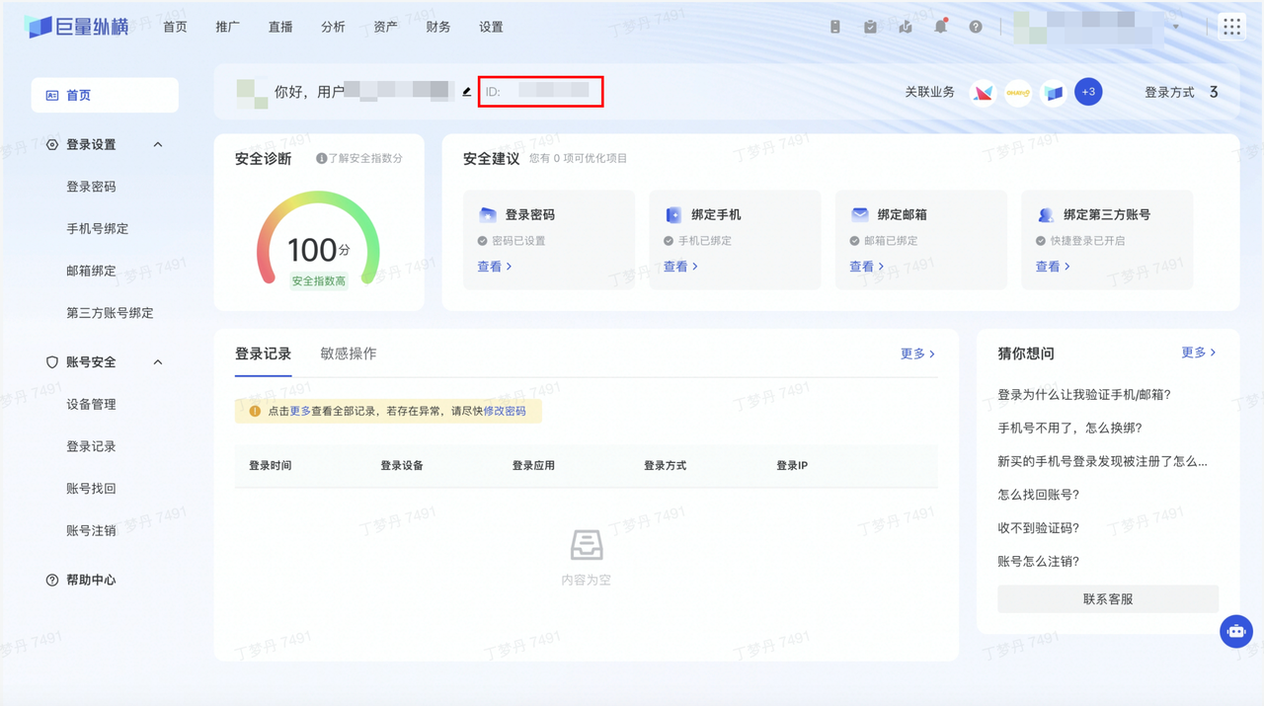The width and height of the screenshot is (1264, 706).
Task: Open the floating robot assistant icon
Action: [1235, 631]
